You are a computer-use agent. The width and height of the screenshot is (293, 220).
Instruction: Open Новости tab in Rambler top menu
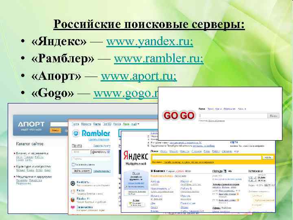[86, 124]
